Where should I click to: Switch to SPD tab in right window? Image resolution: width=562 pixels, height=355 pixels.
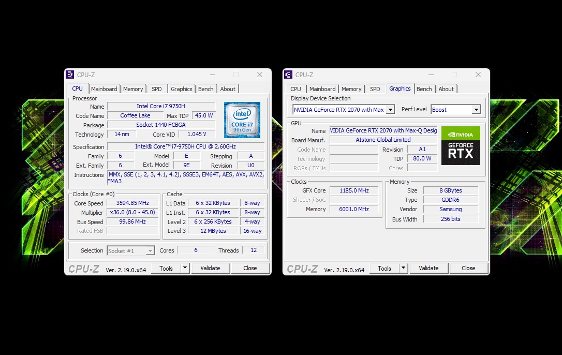375,89
